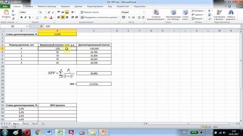Image resolution: width=243 pixels, height=136 pixels.
Task: Open Sort & Filter (Сортировка и фильтр)
Action: click(219, 15)
